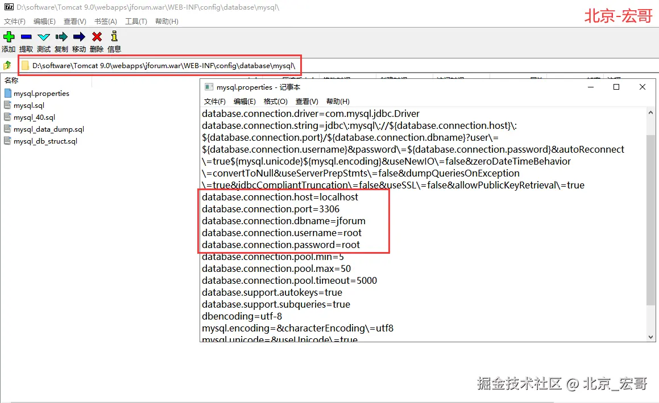This screenshot has width=659, height=403.
Task: Click line database.connection.dbname=jforum
Action: [284, 221]
